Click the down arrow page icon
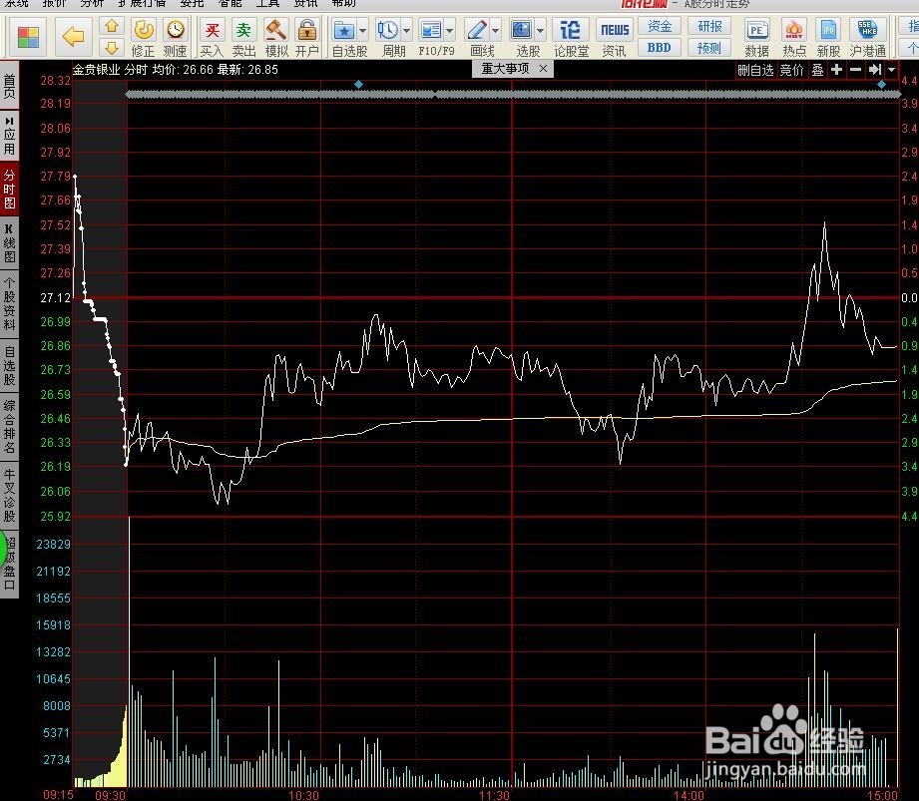This screenshot has height=801, width=919. 112,48
